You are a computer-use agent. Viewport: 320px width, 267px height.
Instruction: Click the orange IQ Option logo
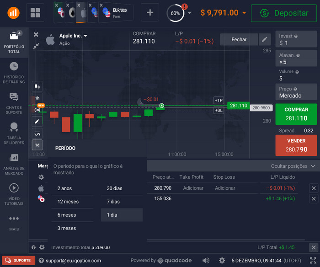[13, 13]
